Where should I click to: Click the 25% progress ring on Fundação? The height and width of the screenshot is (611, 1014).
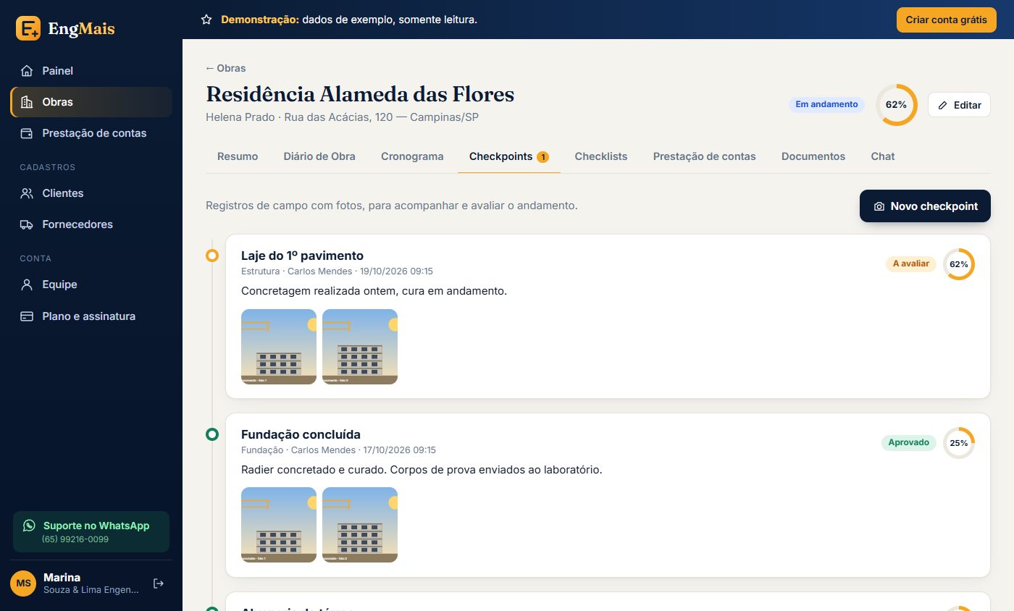[959, 443]
